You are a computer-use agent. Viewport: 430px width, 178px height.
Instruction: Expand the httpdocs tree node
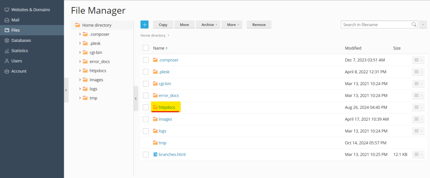tap(80, 71)
